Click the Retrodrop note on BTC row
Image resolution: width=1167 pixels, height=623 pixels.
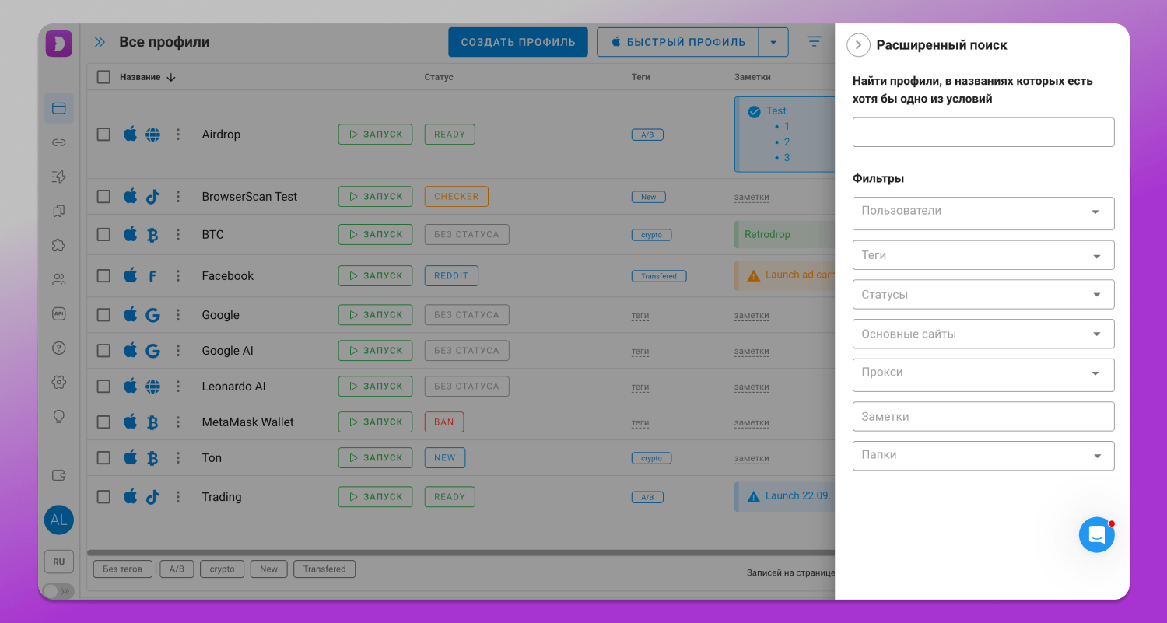pyautogui.click(x=784, y=234)
